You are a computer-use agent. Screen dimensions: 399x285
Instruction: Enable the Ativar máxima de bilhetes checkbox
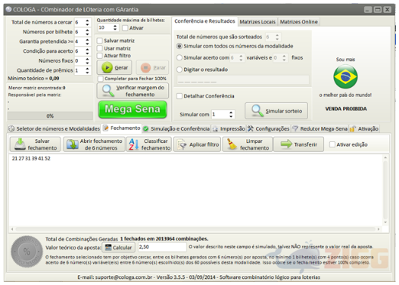pos(125,28)
